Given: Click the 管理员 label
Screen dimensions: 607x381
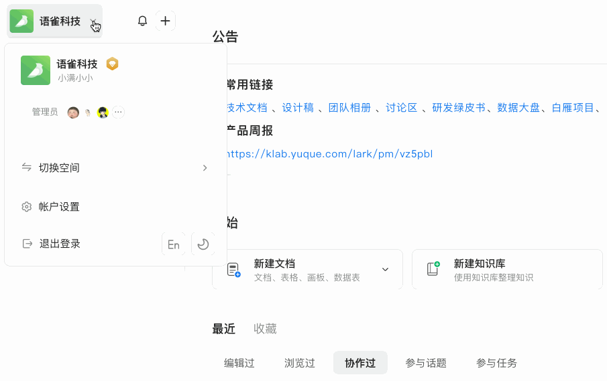Looking at the screenshot, I should click(x=45, y=112).
